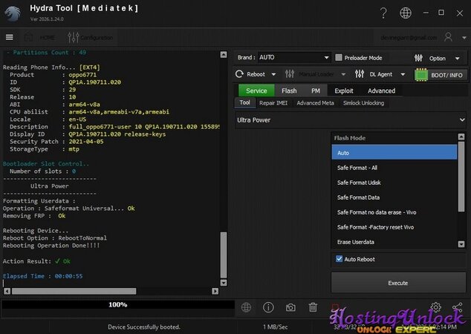471x334 pixels.
Task: Click the Execute button
Action: tap(397, 283)
